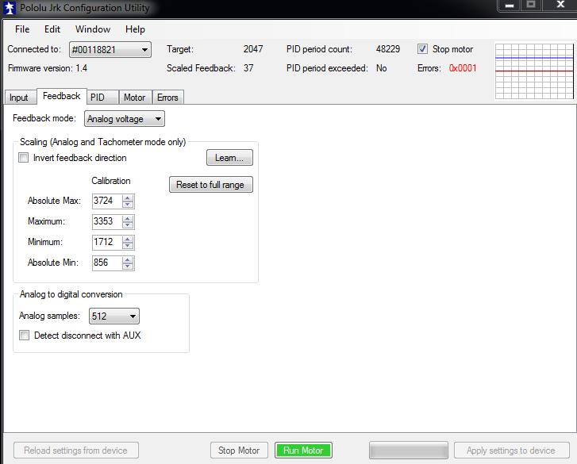Enable Invert feedback direction
This screenshot has width=577, height=464.
pos(24,158)
